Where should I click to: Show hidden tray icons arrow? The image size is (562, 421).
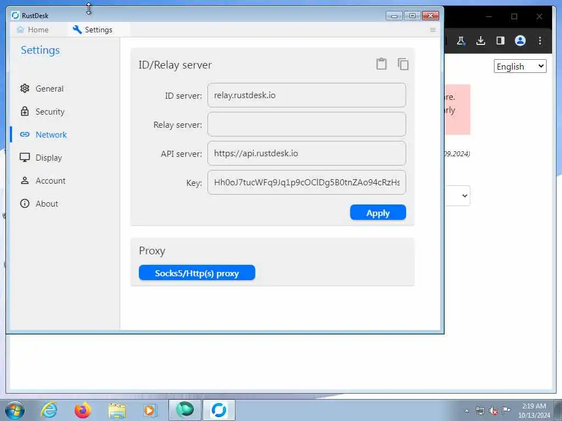click(467, 411)
